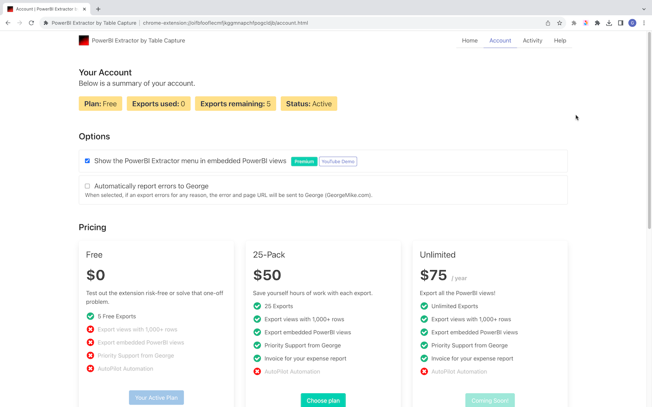Viewport: 652px width, 407px height.
Task: Click the Coming Soon! button
Action: tap(490, 400)
